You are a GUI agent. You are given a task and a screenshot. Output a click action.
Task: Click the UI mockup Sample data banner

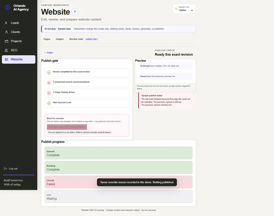pos(118,29)
